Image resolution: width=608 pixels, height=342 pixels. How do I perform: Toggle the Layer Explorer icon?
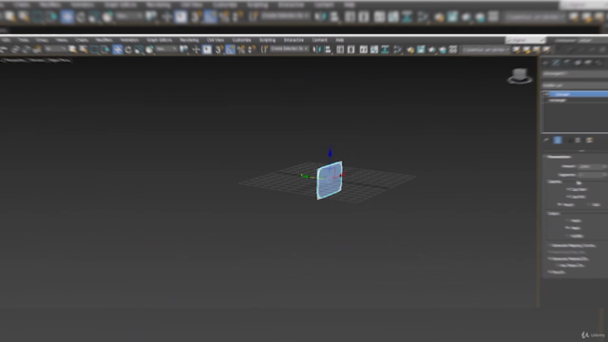click(x=351, y=49)
